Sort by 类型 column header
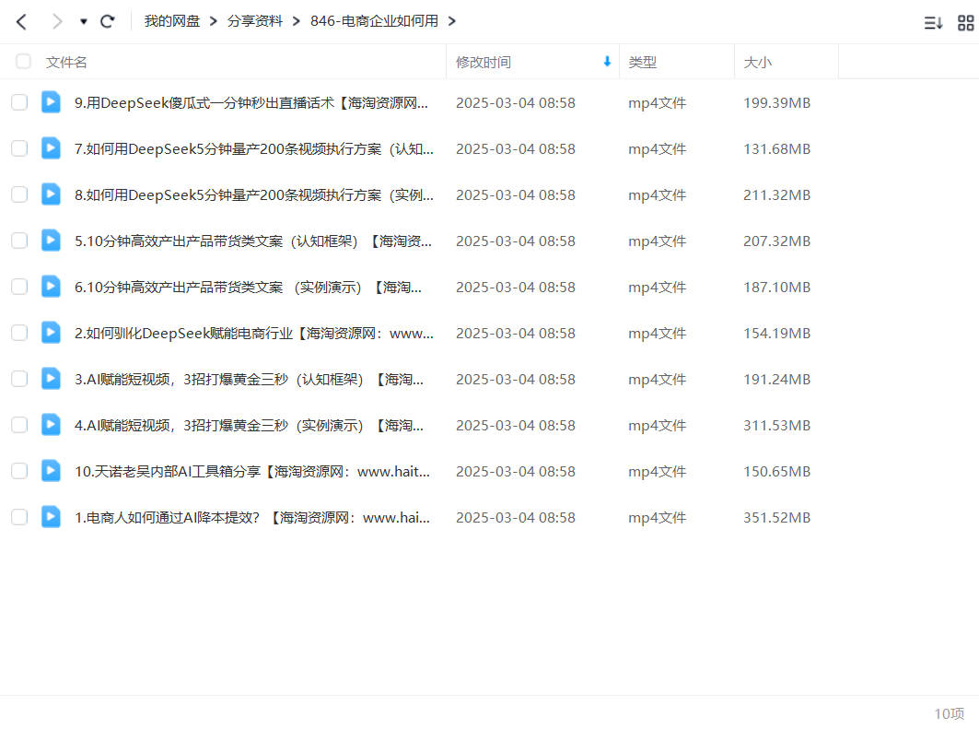The width and height of the screenshot is (979, 729). (643, 62)
